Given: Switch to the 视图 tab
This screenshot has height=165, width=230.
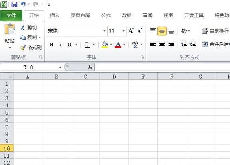Looking at the screenshot, I should (x=168, y=15).
